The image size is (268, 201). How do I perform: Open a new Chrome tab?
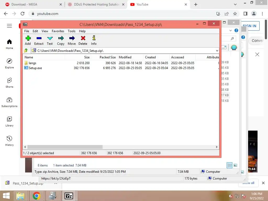click(x=196, y=4)
